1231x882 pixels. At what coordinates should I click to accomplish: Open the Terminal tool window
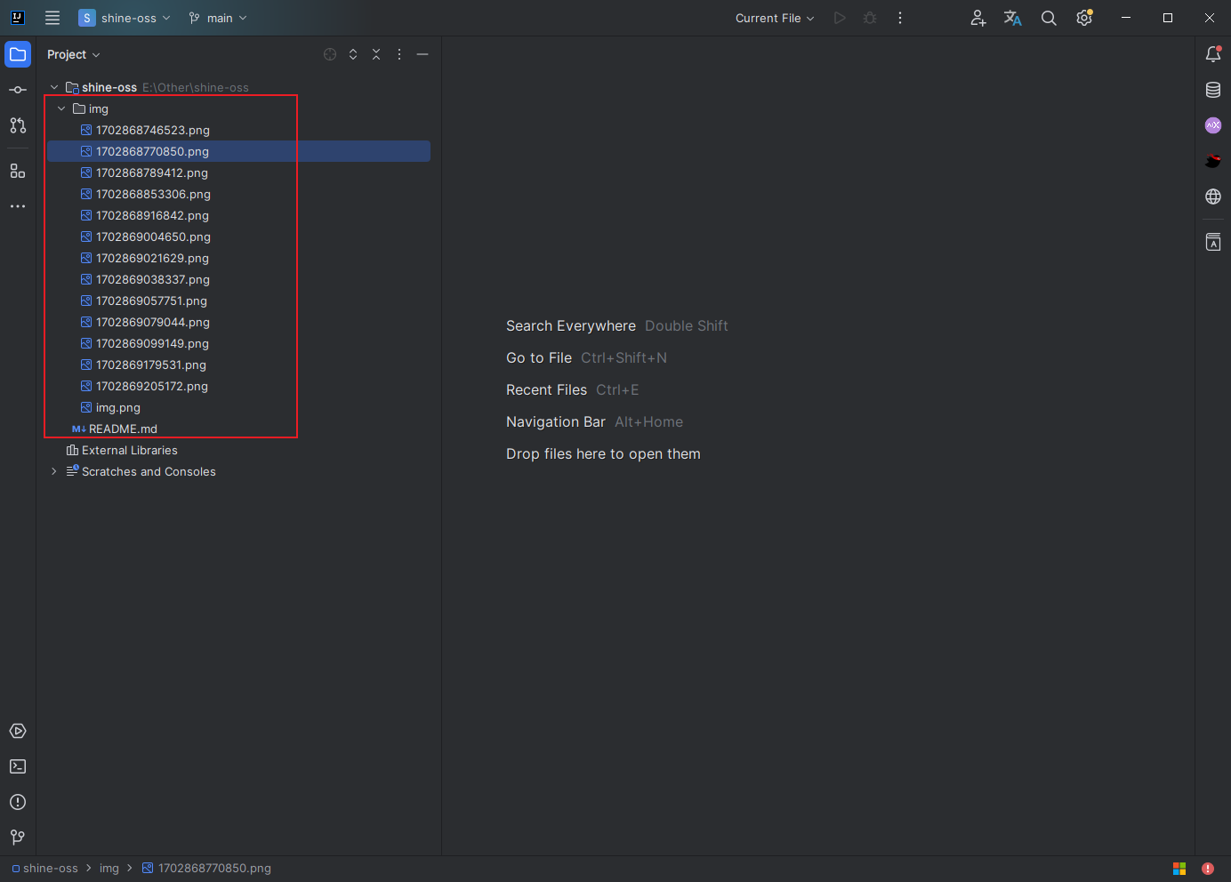(18, 766)
